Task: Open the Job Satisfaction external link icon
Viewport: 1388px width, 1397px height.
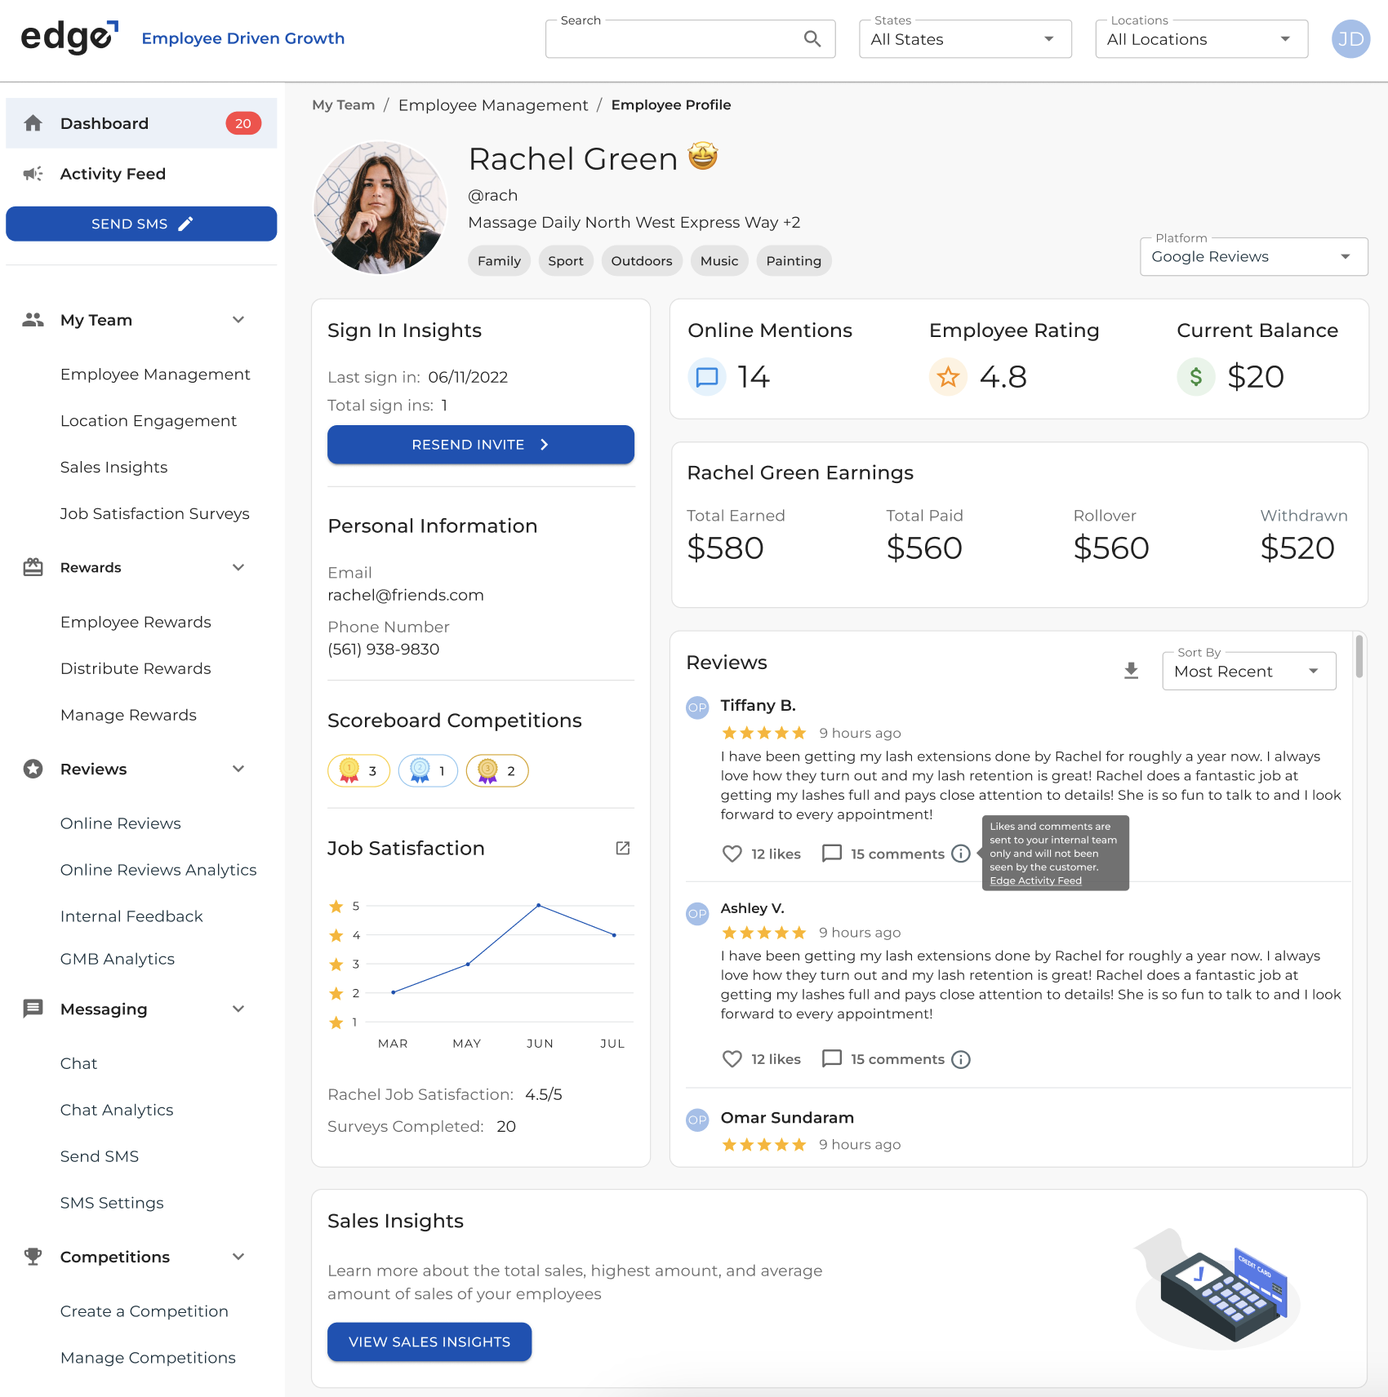Action: coord(622,848)
